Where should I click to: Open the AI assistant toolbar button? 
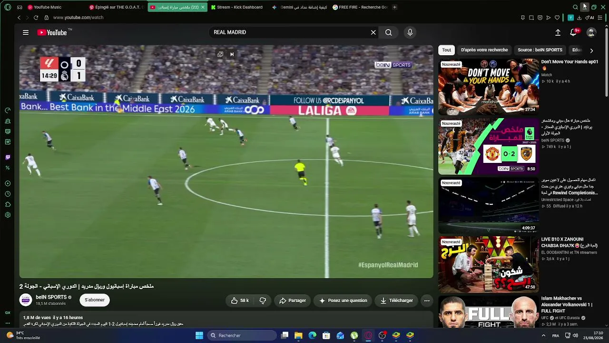[x=590, y=18]
